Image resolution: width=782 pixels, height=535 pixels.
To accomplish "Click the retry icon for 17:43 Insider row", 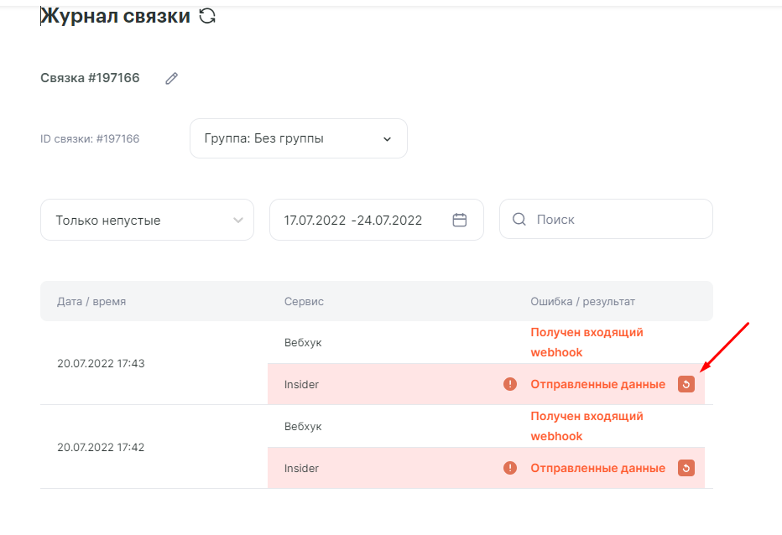I will pos(686,384).
